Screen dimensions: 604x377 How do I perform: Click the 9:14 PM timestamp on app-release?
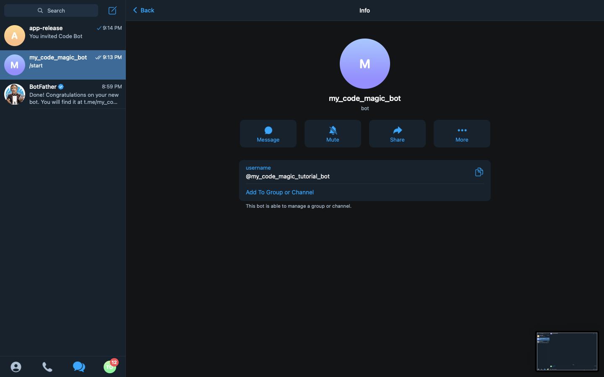(112, 28)
